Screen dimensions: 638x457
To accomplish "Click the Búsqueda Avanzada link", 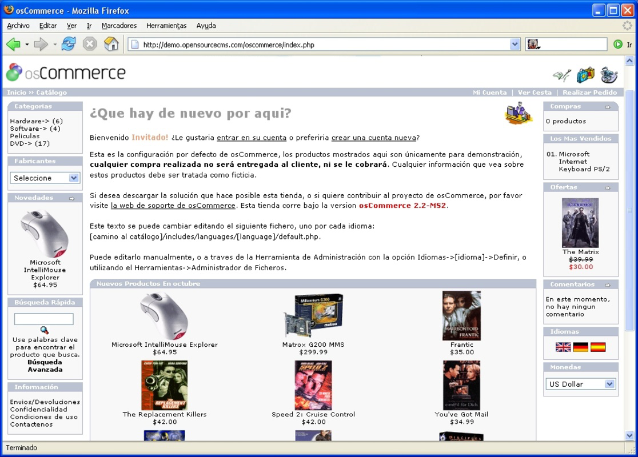I will [x=45, y=366].
